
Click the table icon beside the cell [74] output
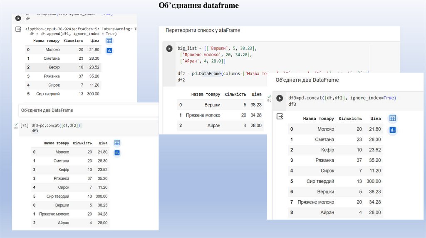point(117,143)
